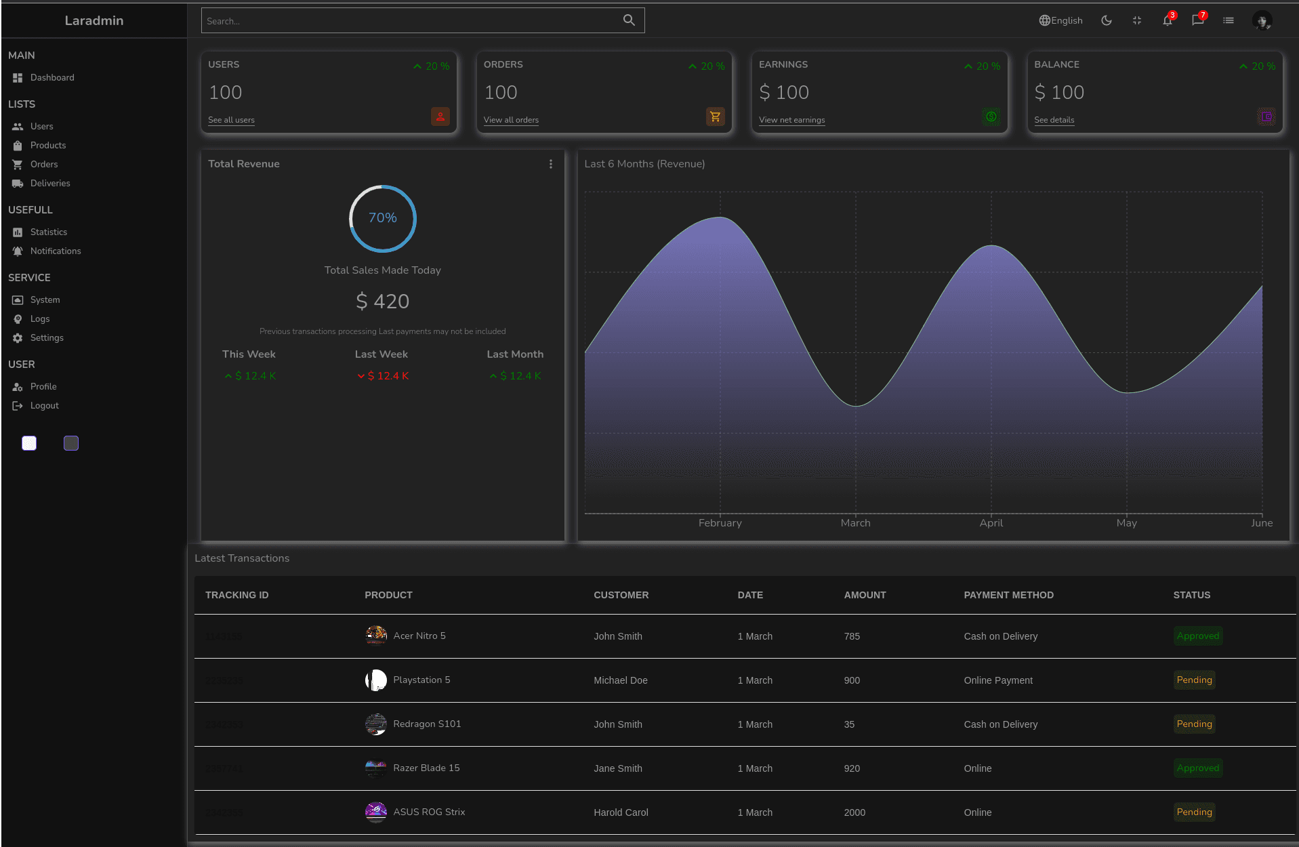This screenshot has width=1299, height=847.
Task: Open the Total Revenue more options menu
Action: [550, 164]
